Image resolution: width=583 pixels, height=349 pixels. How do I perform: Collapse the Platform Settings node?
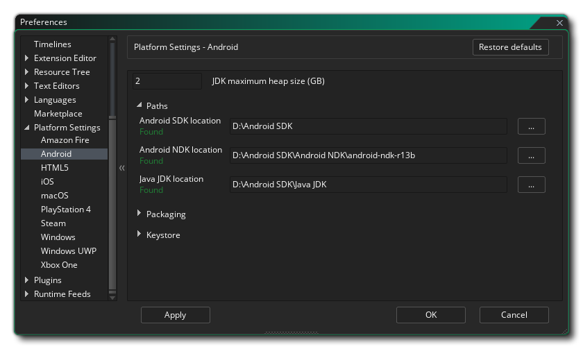point(26,128)
